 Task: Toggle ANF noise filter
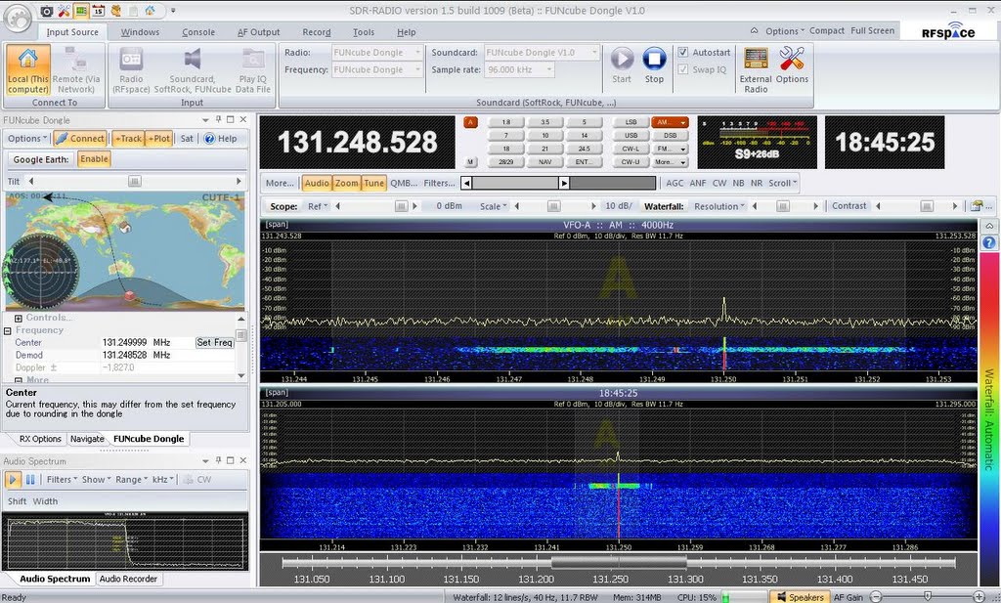pyautogui.click(x=698, y=183)
